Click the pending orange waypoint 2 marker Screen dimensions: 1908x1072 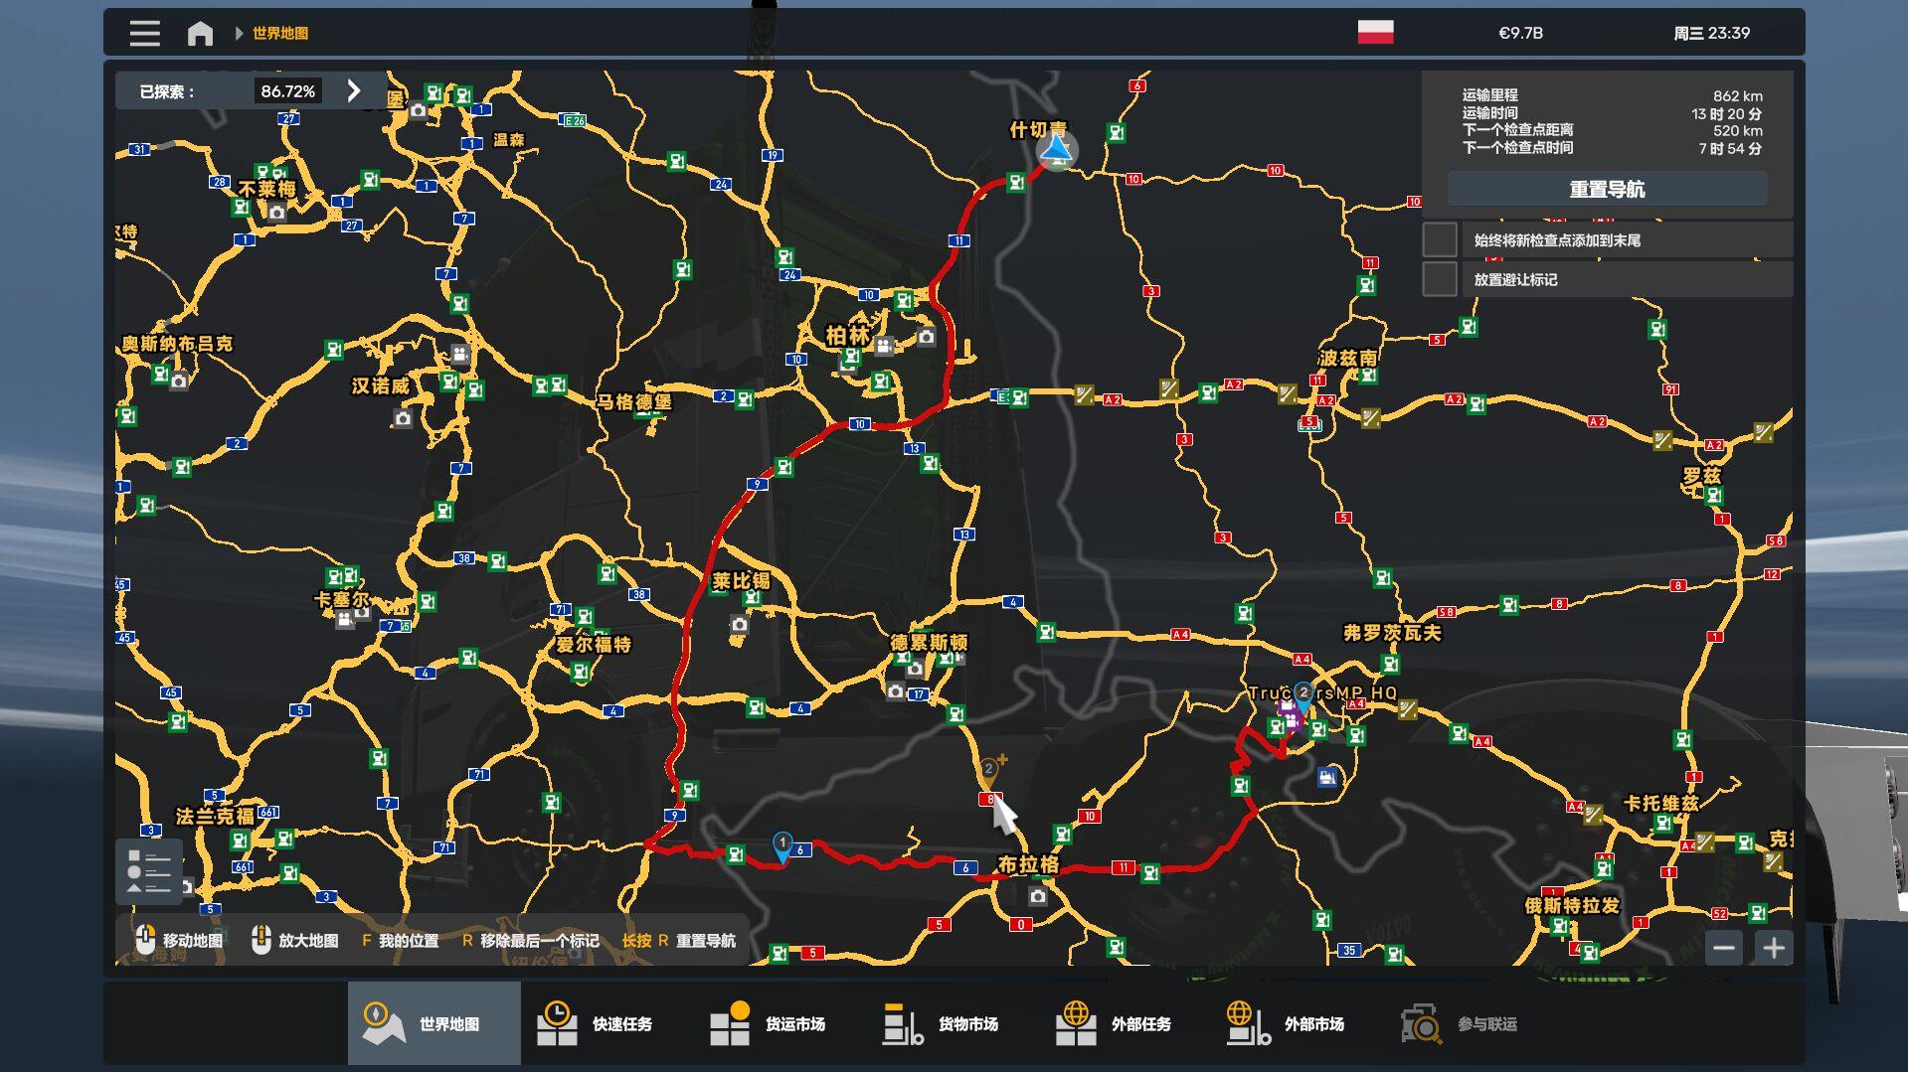pos(988,770)
